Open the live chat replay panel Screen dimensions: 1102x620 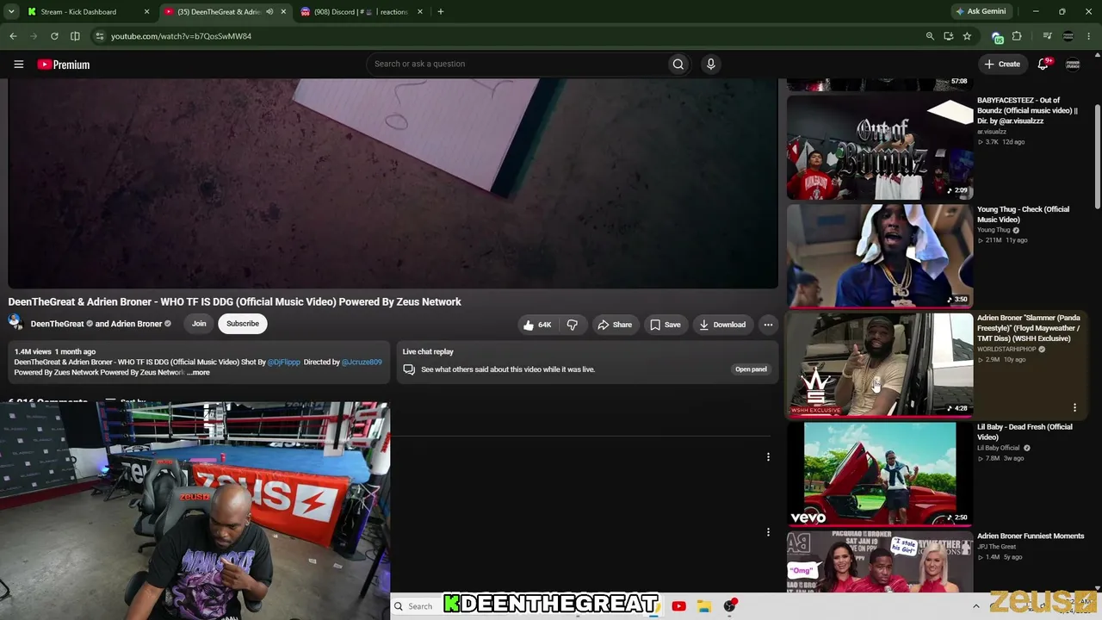[x=751, y=369]
